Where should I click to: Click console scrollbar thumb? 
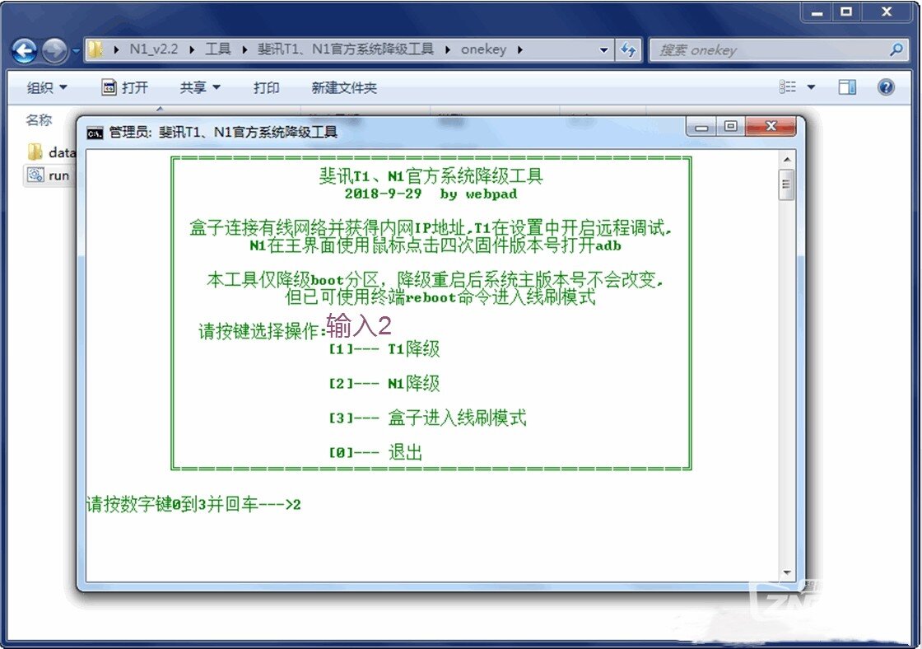tap(786, 184)
